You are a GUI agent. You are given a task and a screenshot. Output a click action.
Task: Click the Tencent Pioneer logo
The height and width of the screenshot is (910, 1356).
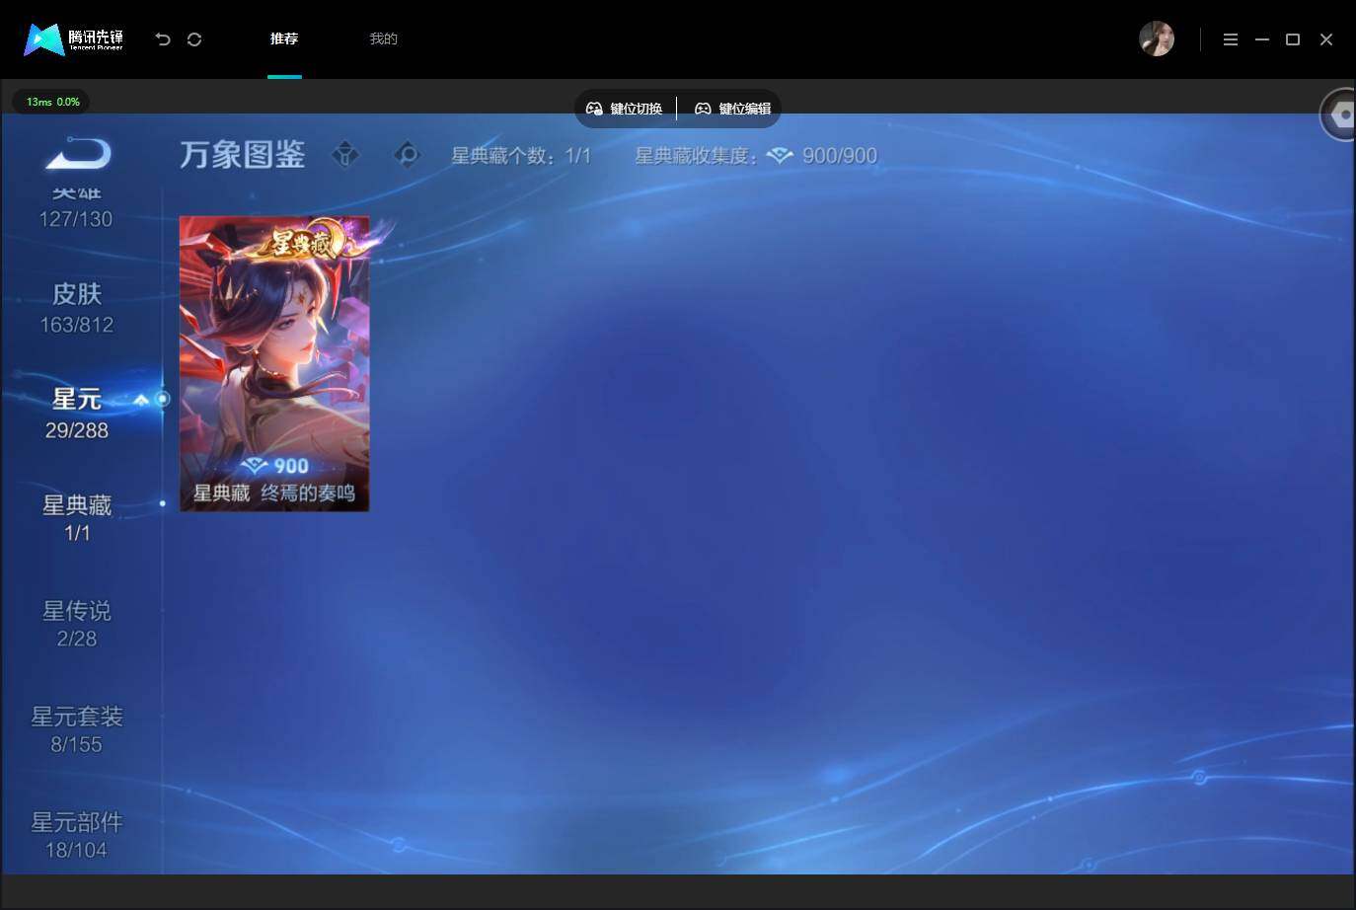click(x=74, y=39)
